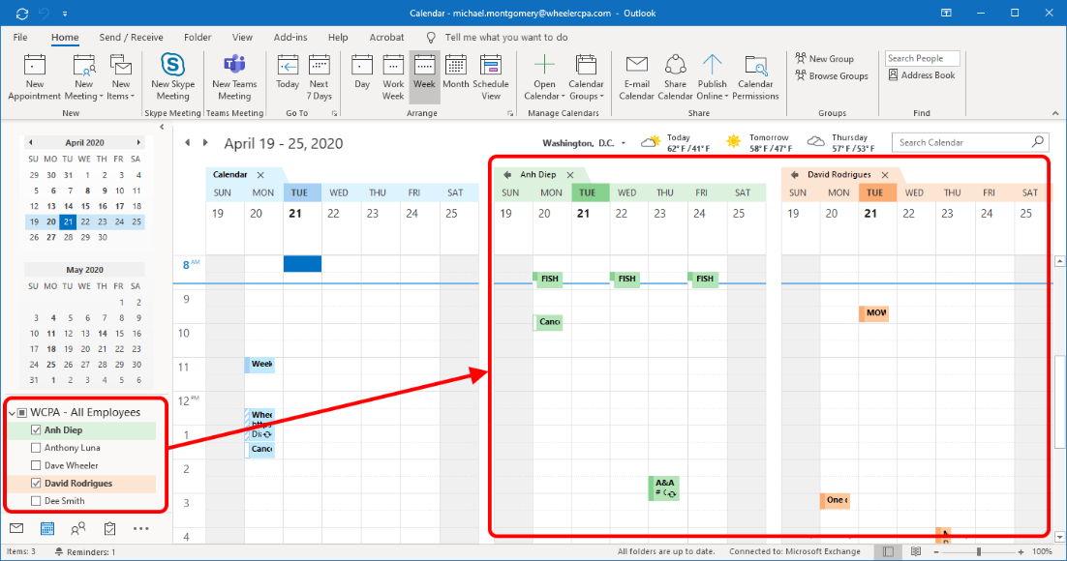Viewport: 1067px width, 561px height.
Task: Open the File menu
Action: tap(20, 38)
